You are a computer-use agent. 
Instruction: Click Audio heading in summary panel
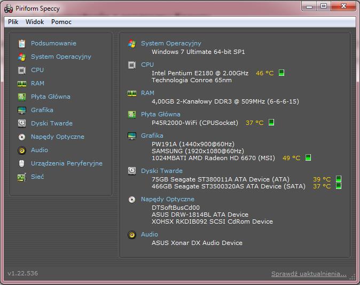click(150, 234)
